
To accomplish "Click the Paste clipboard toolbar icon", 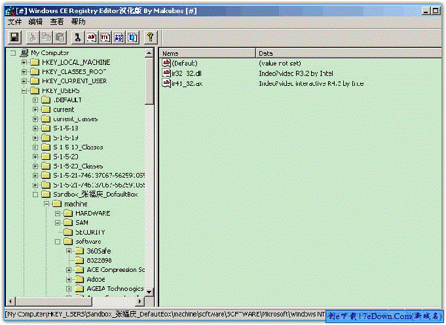I will [x=60, y=37].
